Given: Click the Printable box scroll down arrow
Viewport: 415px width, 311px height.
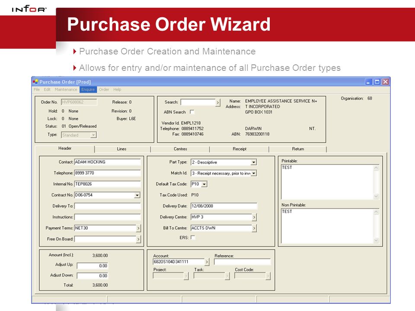Looking at the screenshot, I should 376,196.
